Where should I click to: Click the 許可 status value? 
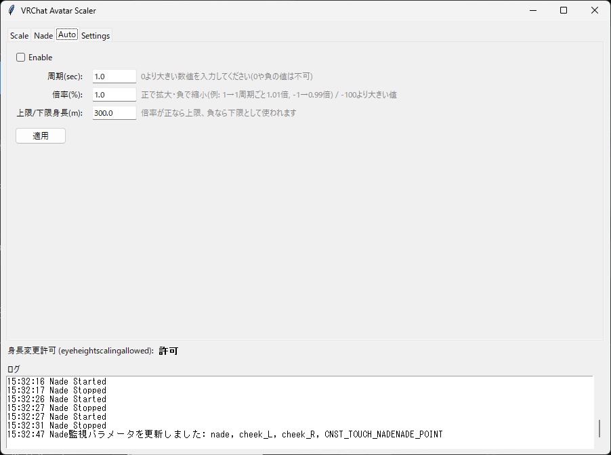[x=169, y=351]
